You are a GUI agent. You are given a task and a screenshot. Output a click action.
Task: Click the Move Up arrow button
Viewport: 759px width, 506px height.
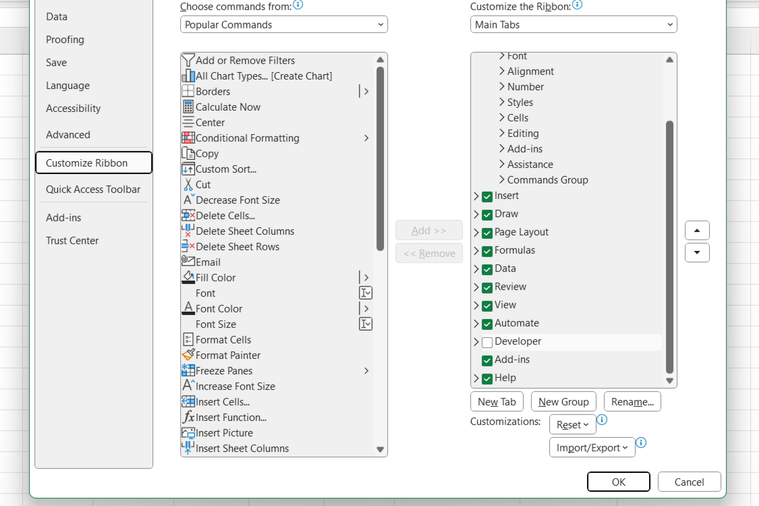pos(697,231)
